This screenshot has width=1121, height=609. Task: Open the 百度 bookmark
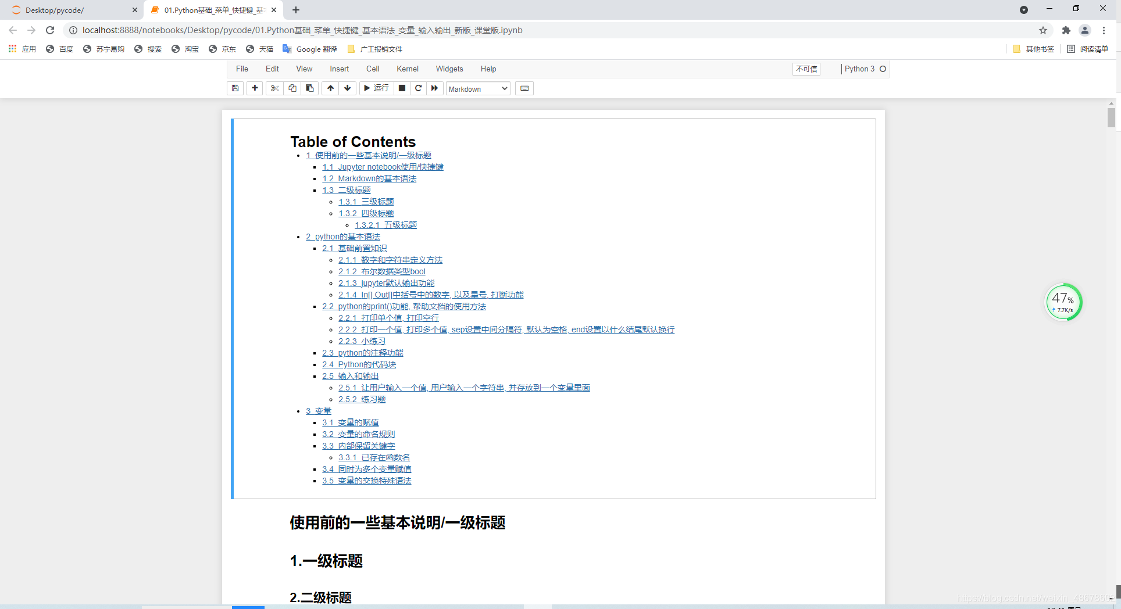[59, 49]
